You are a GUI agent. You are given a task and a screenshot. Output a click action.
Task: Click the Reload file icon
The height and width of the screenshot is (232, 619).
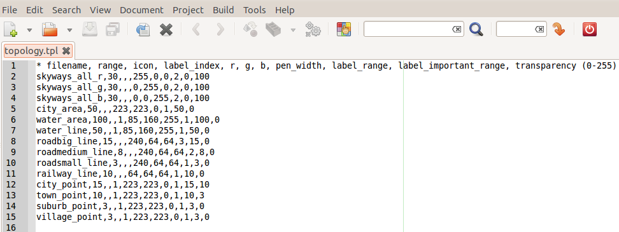[143, 29]
